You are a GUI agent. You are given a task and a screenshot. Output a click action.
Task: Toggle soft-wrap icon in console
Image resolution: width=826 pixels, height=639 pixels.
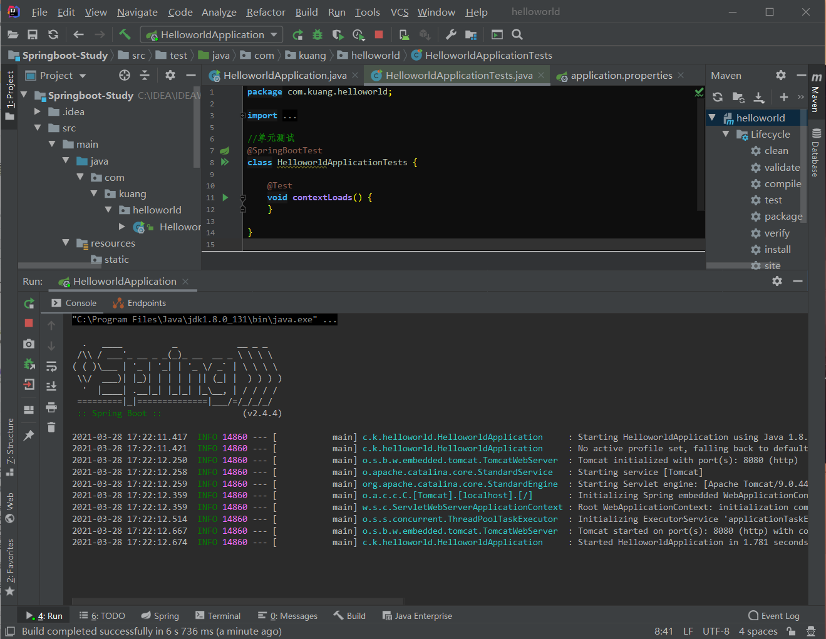(51, 366)
